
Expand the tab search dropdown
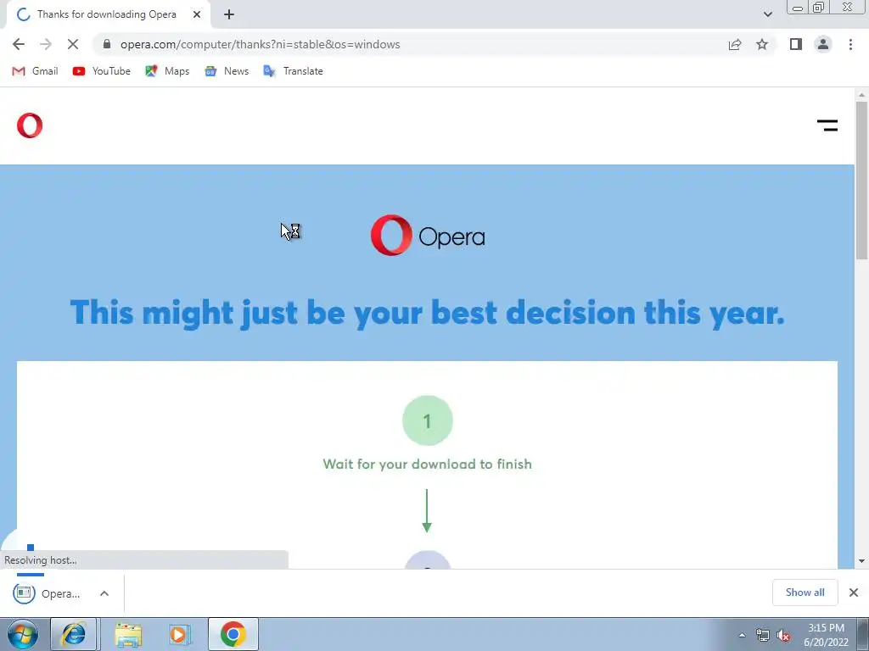click(767, 14)
